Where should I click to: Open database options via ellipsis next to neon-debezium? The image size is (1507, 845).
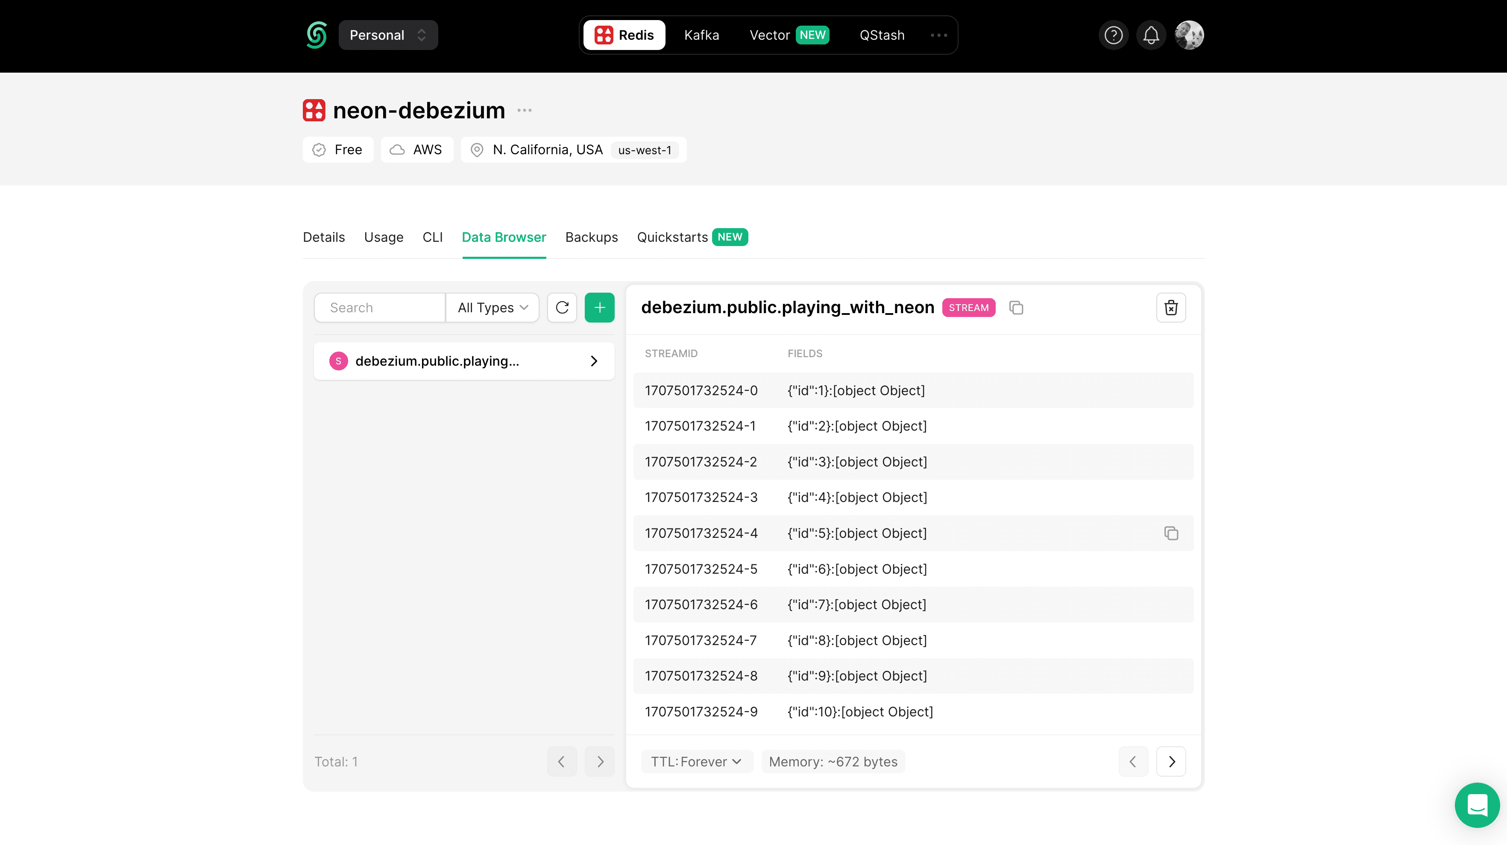(x=524, y=110)
